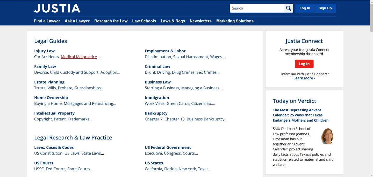This screenshot has height=177, width=373.
Task: Open Mortgages and Refinancing link
Action: 89,103
